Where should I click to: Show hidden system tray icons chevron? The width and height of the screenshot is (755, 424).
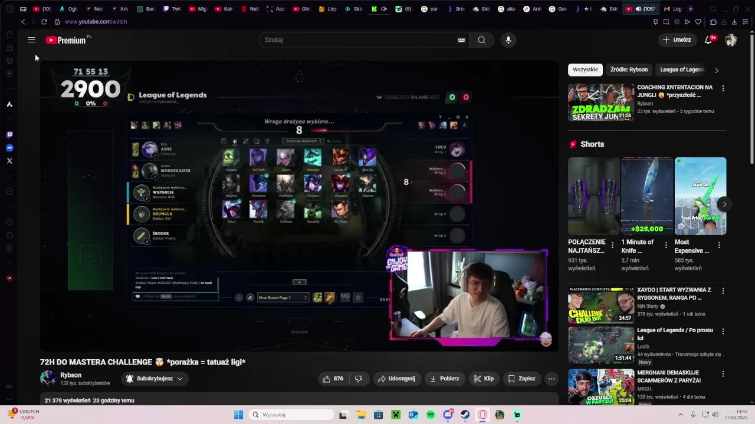(x=680, y=415)
